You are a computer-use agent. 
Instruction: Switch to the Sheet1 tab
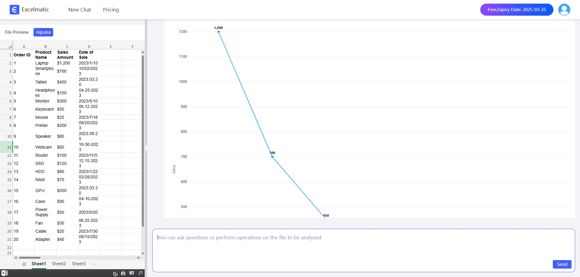[39, 264]
